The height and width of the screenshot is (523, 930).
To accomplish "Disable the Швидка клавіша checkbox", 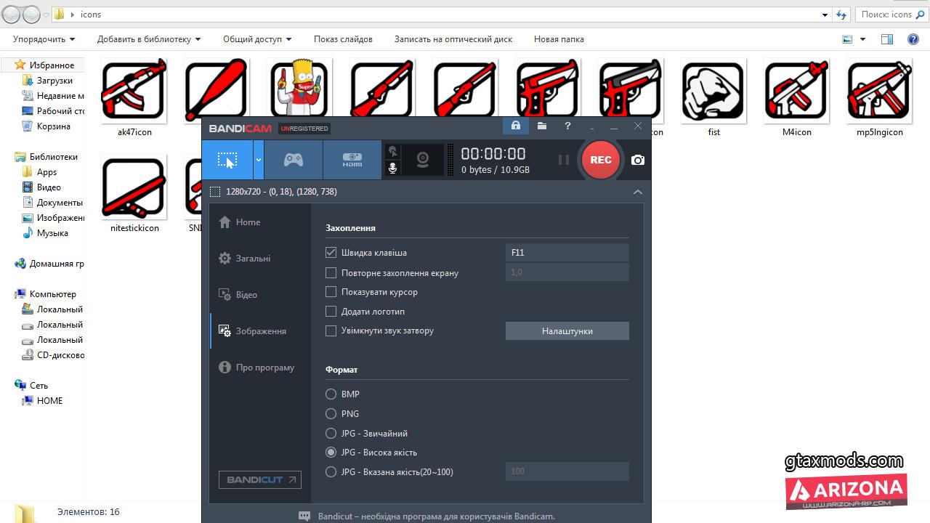I will click(x=331, y=253).
